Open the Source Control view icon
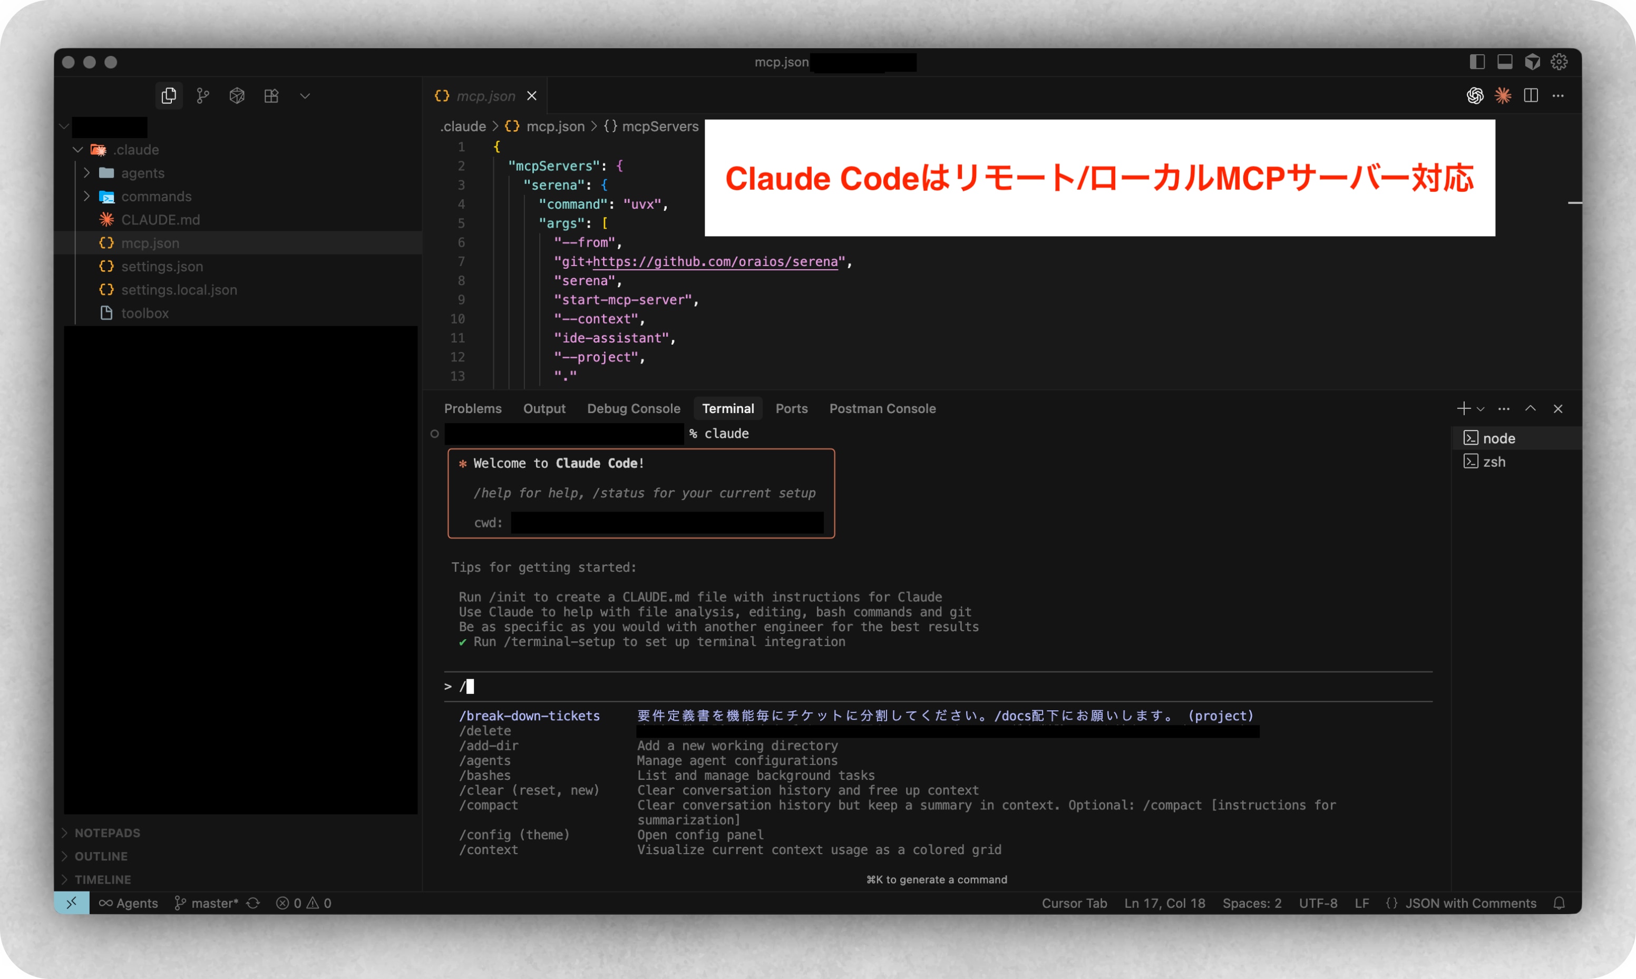 pyautogui.click(x=203, y=96)
